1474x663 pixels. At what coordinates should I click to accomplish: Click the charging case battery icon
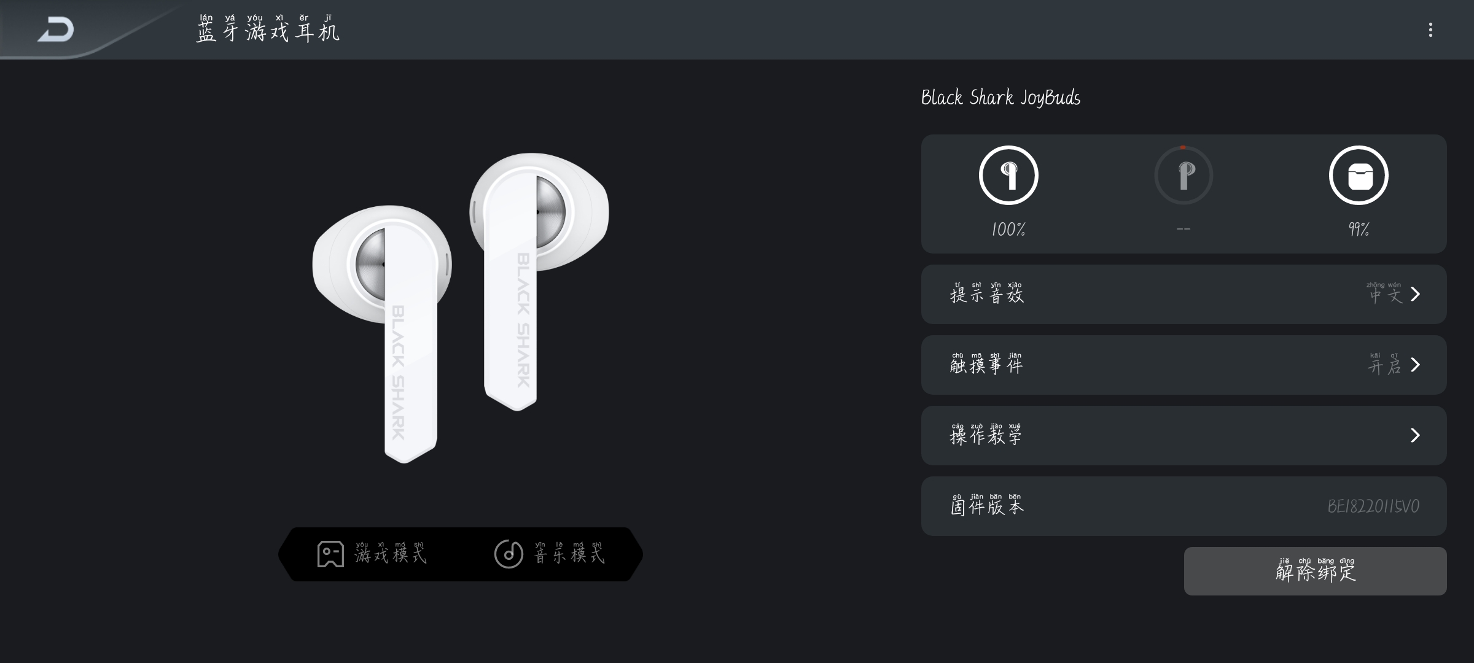point(1359,176)
